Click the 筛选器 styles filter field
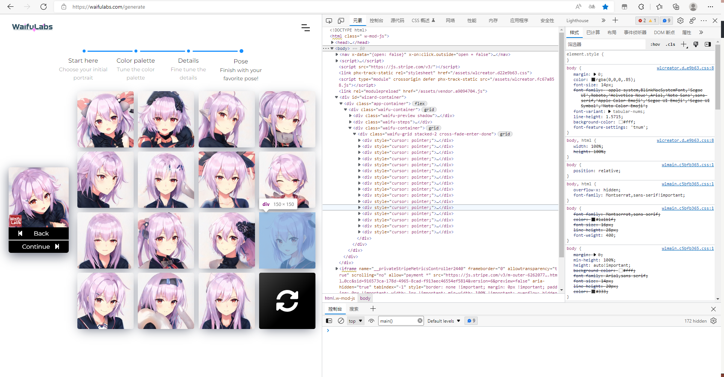Screen dimensions: 724x377 605,44
